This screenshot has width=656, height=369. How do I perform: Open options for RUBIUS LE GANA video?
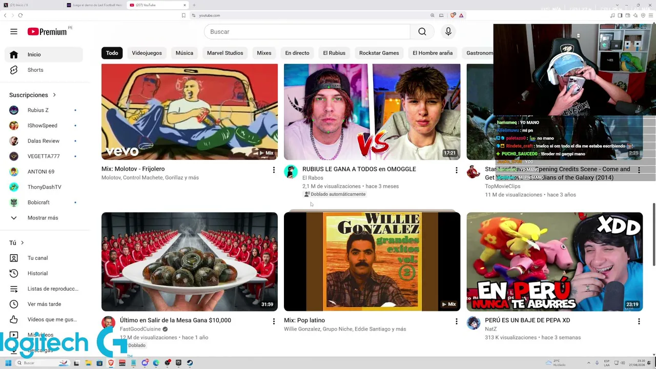(457, 170)
